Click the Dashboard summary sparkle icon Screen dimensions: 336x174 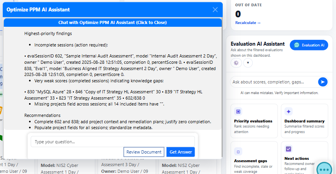(x=288, y=111)
